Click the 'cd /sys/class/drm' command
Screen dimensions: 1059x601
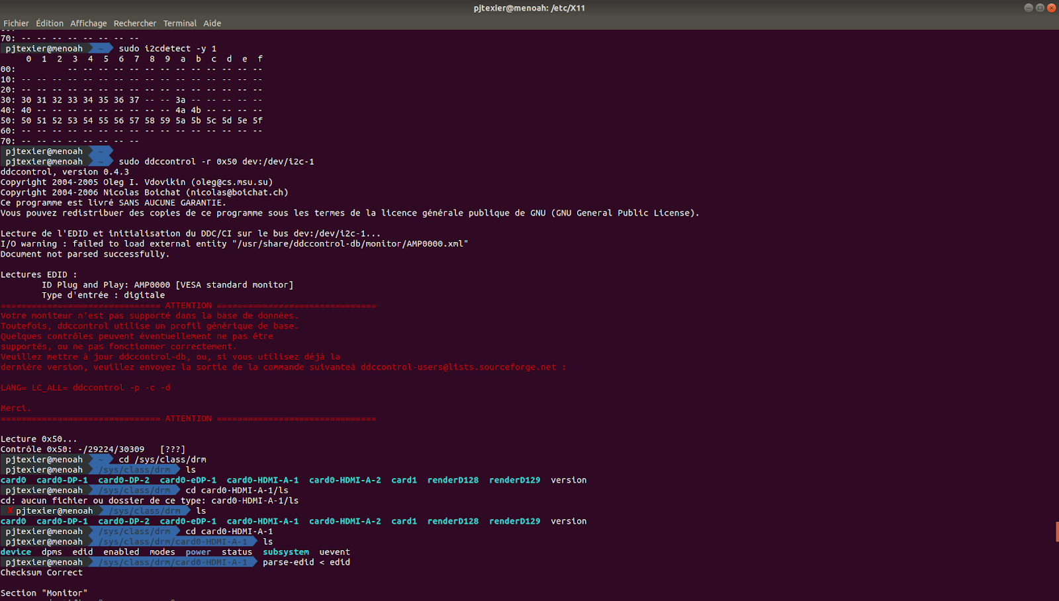(162, 460)
